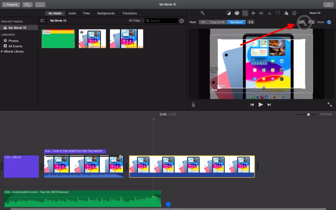The height and width of the screenshot is (210, 336).
Task: Select the green Andromedik audio track
Action: tap(82, 199)
